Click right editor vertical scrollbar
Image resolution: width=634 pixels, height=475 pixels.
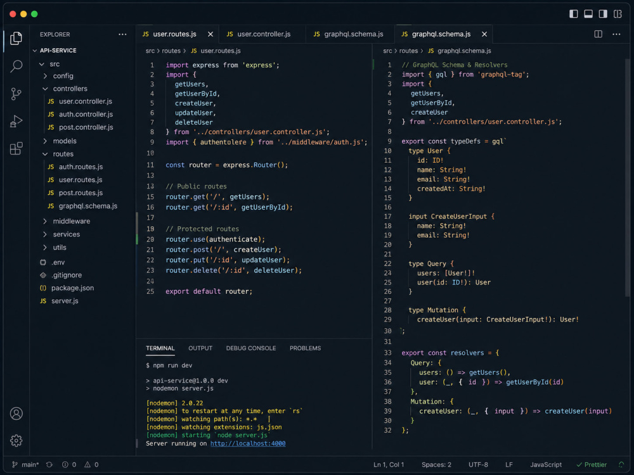click(627, 178)
